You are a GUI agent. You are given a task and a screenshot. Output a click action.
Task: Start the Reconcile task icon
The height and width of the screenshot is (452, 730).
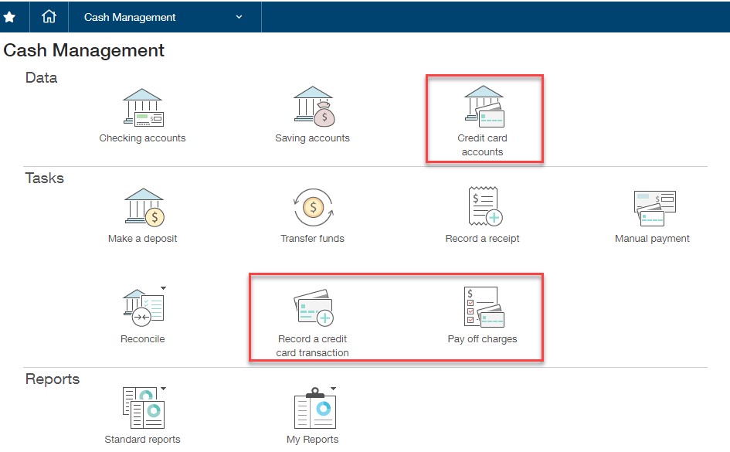pos(143,308)
